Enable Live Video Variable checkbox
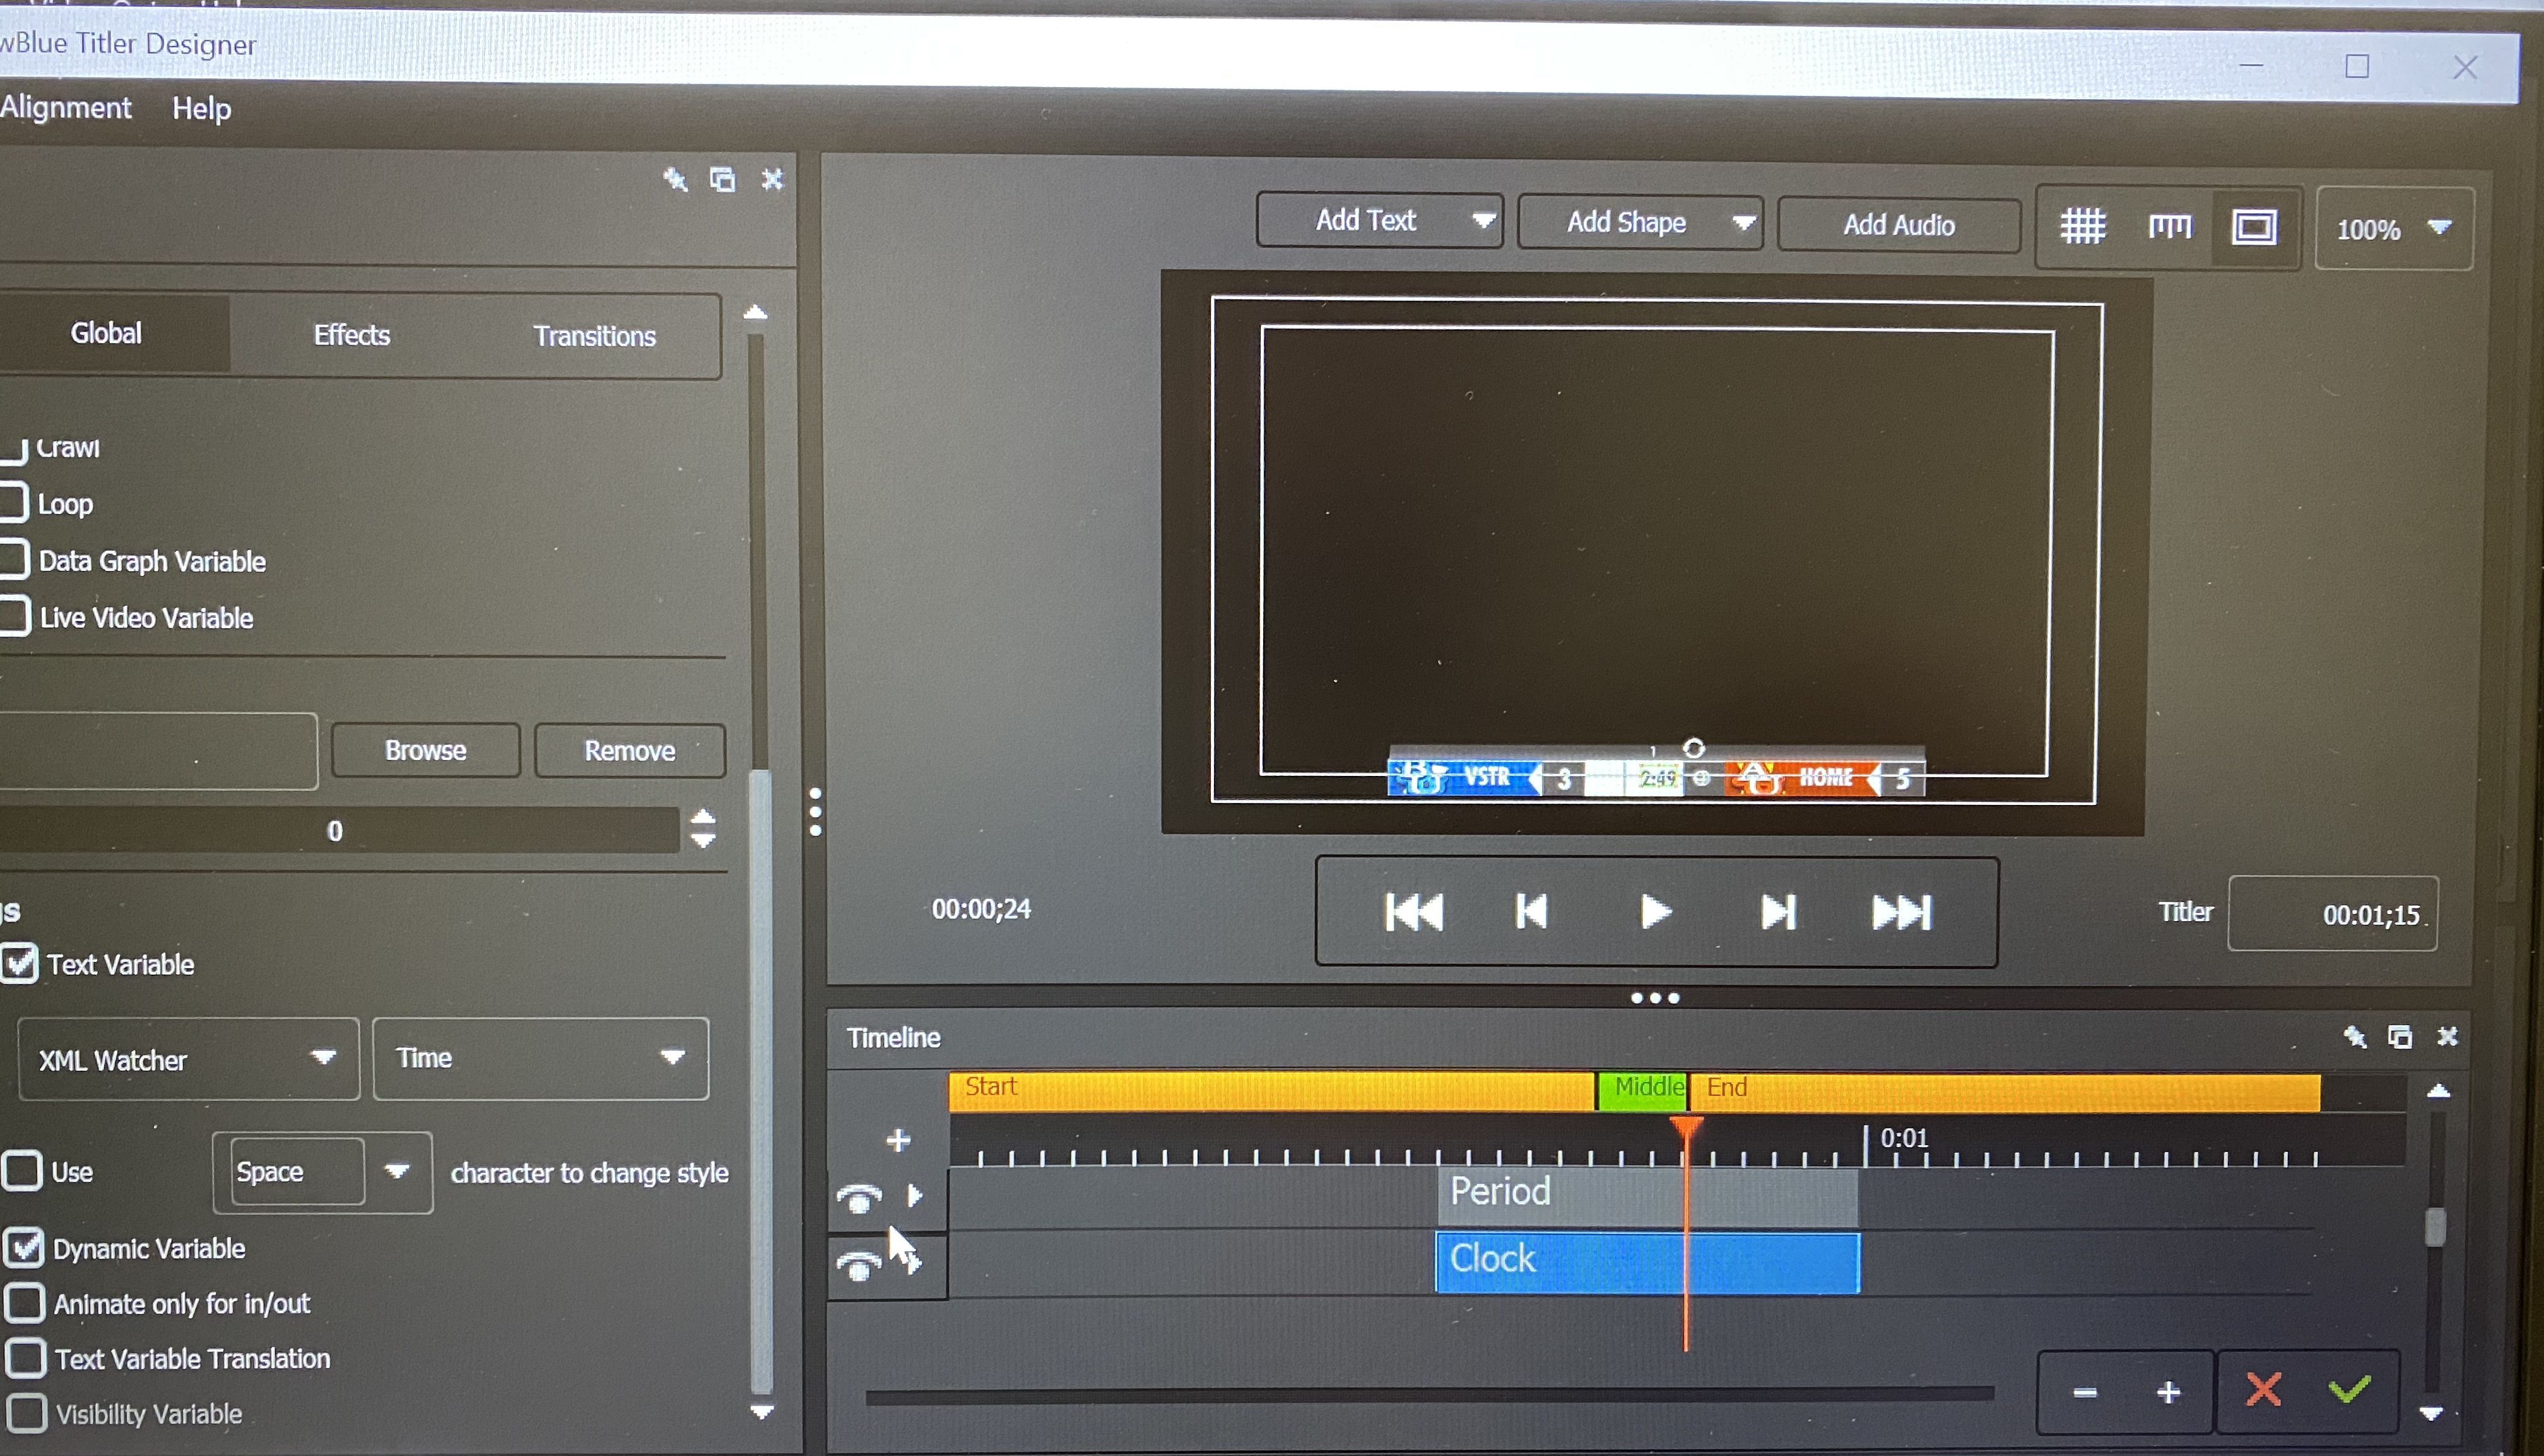The image size is (2544, 1456). tap(14, 617)
